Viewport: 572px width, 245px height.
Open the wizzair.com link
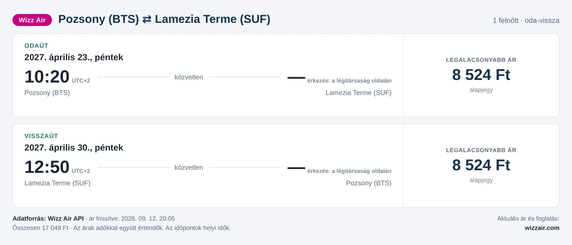[x=542, y=228]
